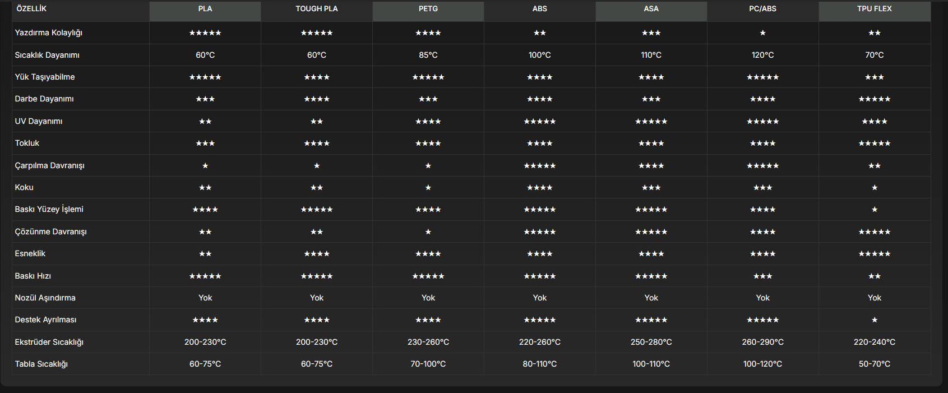Select the Nozül Aşındırma row label
Screen dimensions: 948x393
click(x=45, y=298)
